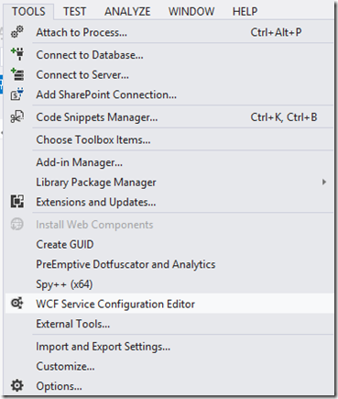Click the Attach to Process gears icon
The image size is (338, 399).
coord(17,32)
